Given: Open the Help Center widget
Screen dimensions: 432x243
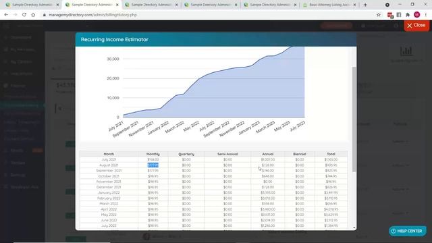Looking at the screenshot, I should pyautogui.click(x=408, y=231).
